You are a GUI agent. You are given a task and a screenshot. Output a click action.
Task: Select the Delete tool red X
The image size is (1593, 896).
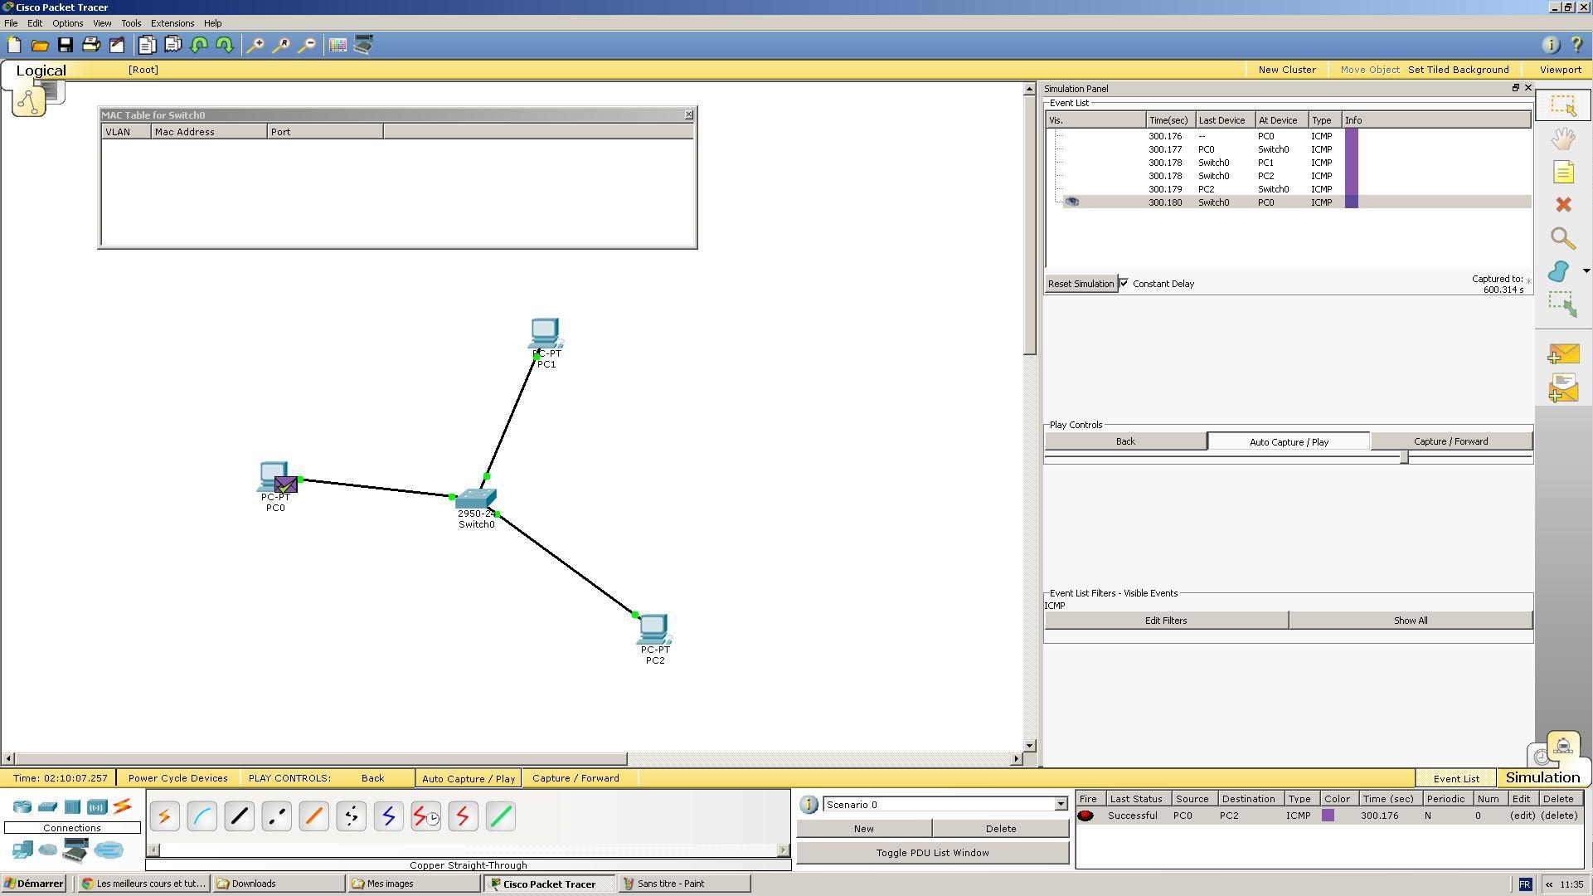1563,205
